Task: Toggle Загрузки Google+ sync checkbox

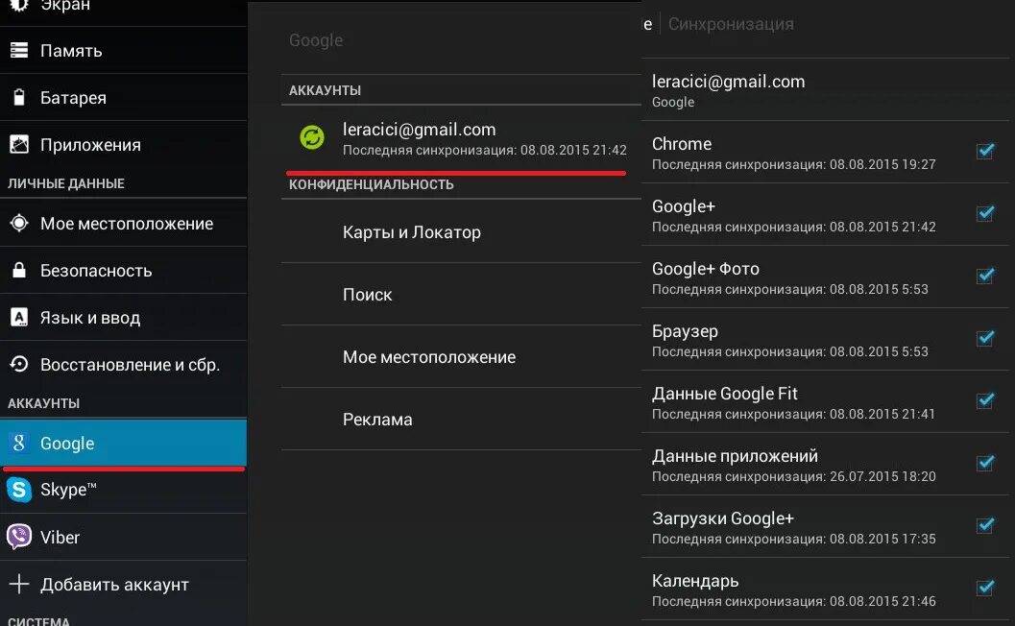Action: (985, 525)
